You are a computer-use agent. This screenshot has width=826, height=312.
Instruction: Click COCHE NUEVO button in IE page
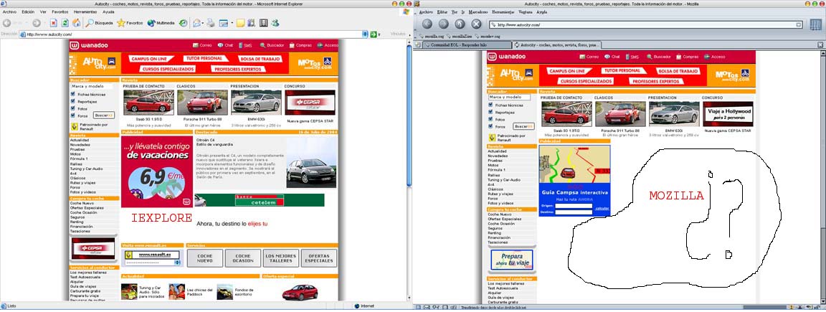click(205, 257)
